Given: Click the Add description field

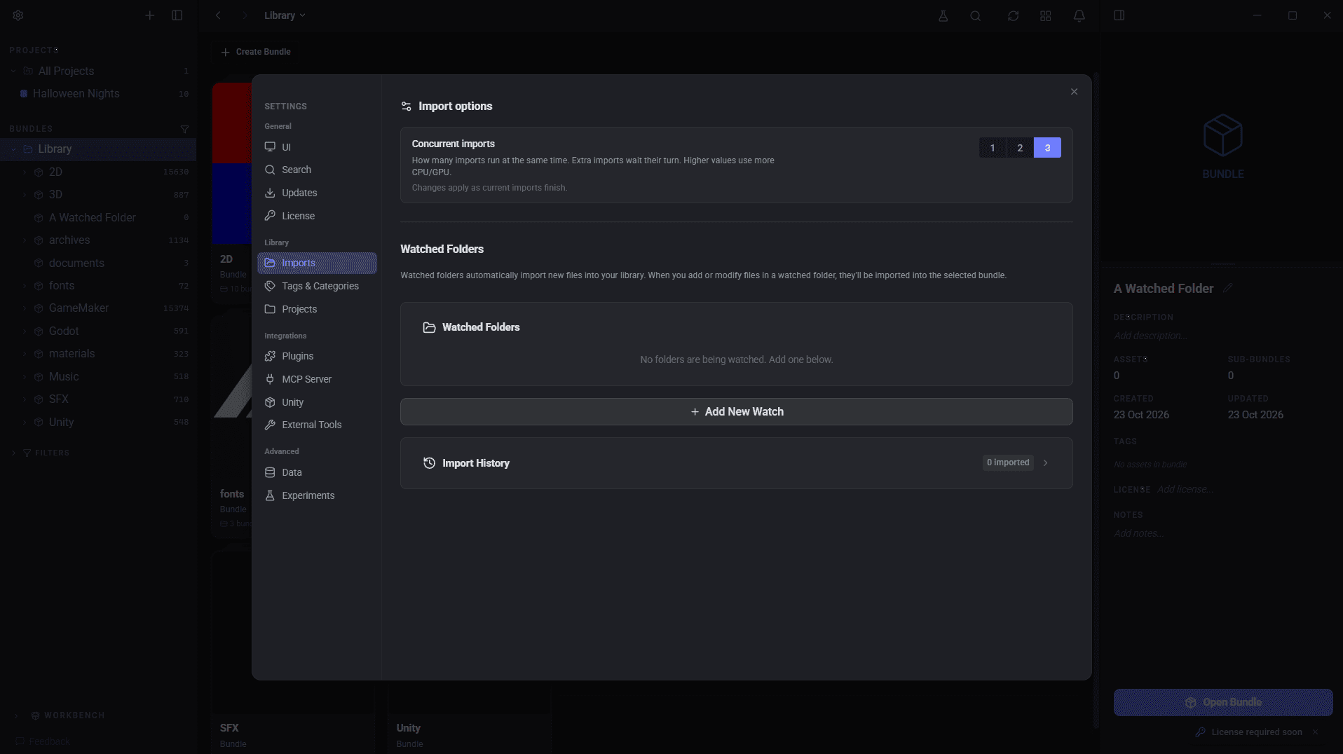Looking at the screenshot, I should pos(1150,336).
